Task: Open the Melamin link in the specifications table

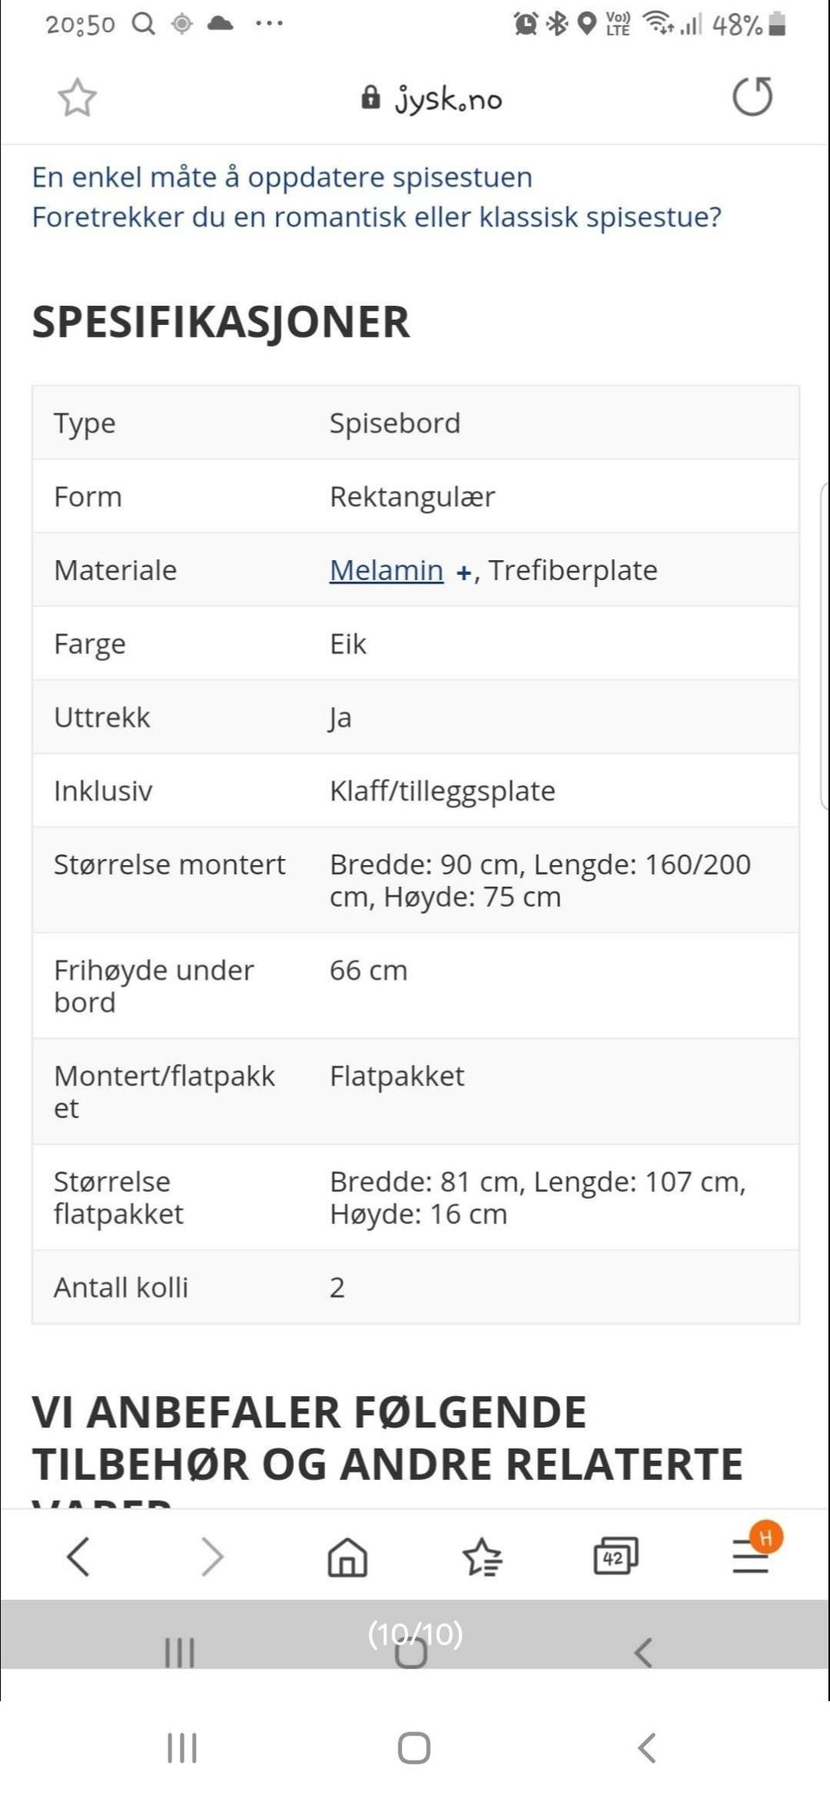Action: tap(386, 570)
